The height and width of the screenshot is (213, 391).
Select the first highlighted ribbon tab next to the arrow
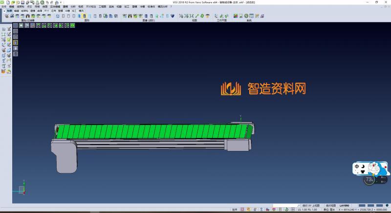[x=9, y=11]
